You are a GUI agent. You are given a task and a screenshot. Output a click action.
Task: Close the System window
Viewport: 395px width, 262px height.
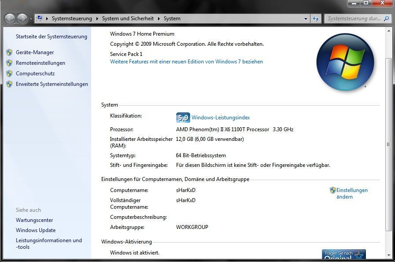coord(382,3)
